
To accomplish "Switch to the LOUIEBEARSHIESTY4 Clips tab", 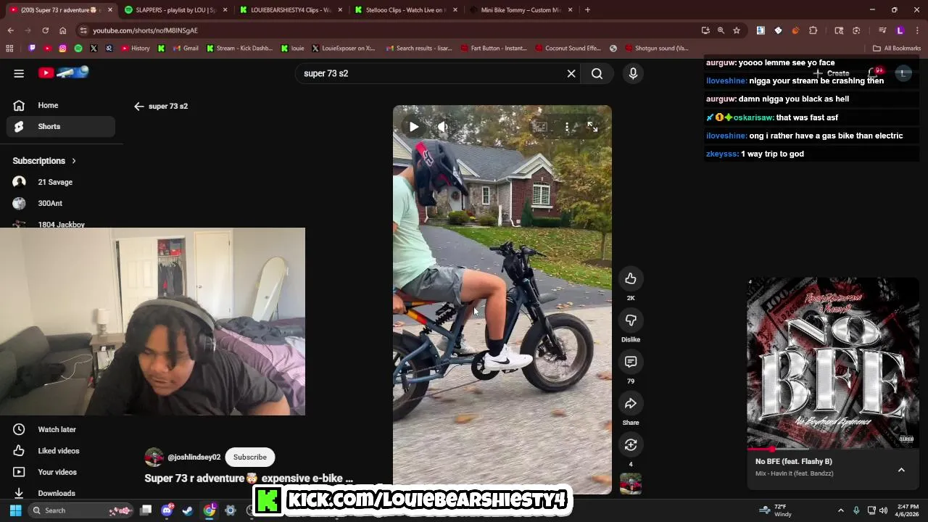I will coord(290,10).
